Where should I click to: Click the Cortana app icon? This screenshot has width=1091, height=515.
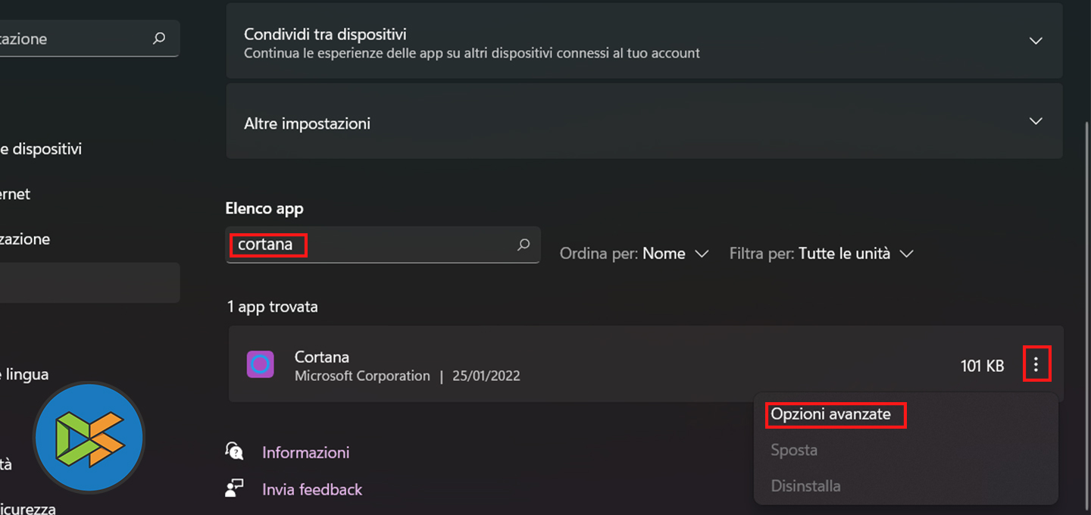click(260, 364)
